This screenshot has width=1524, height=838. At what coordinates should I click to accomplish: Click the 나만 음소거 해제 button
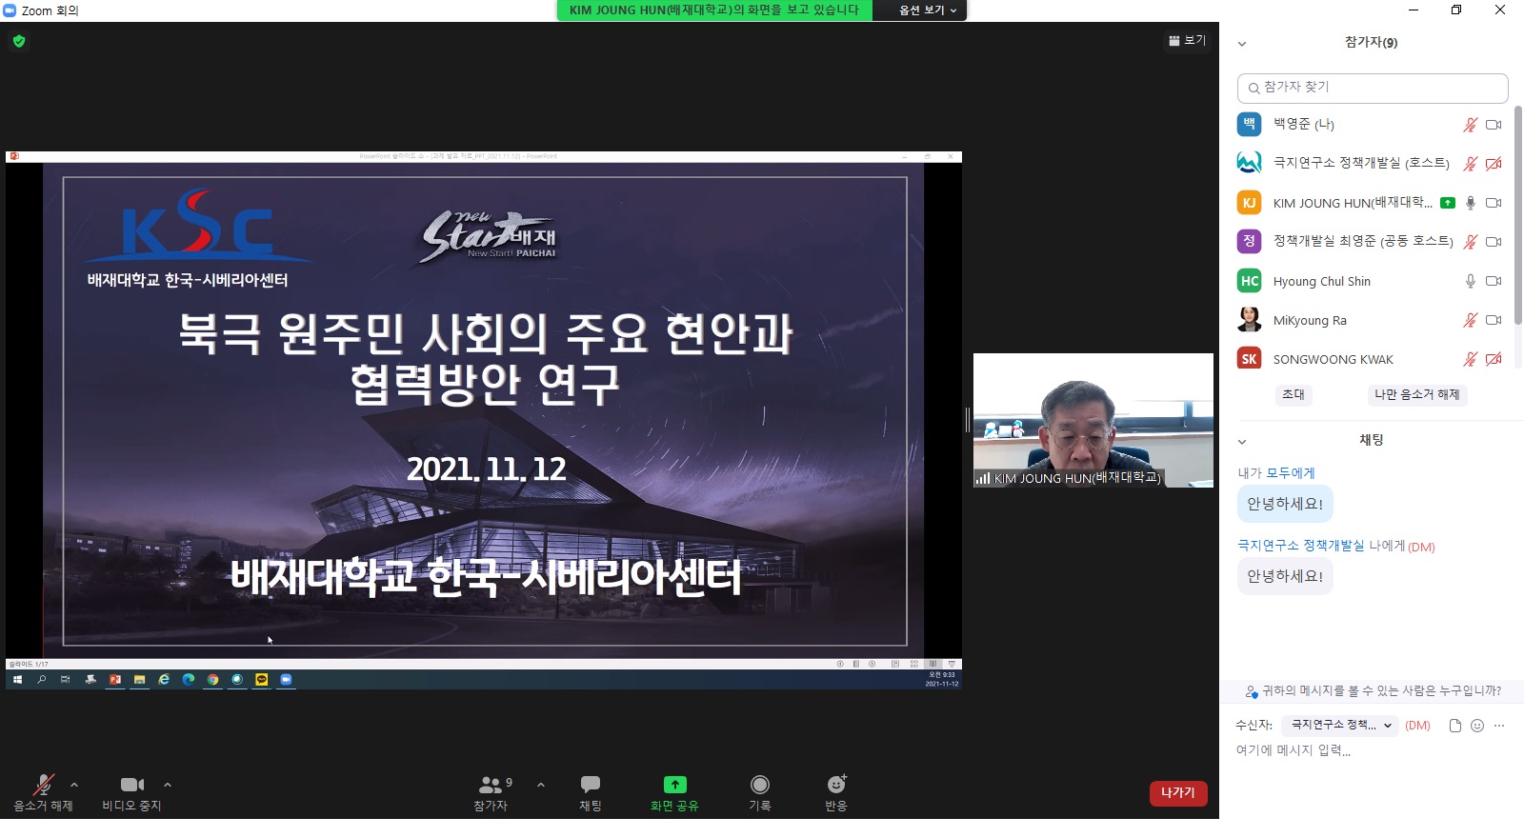click(1416, 395)
